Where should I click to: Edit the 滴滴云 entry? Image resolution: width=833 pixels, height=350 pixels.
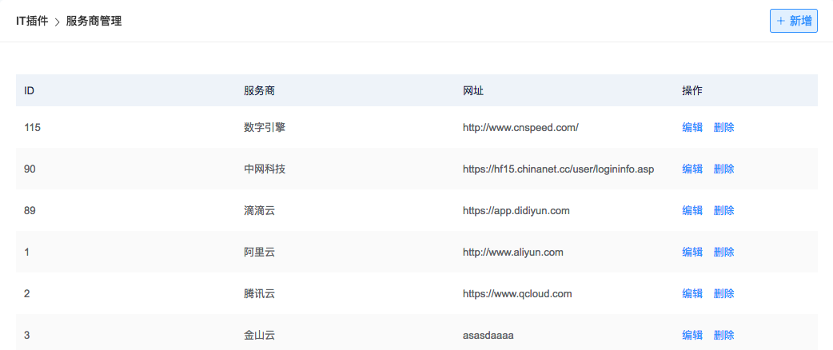[692, 210]
